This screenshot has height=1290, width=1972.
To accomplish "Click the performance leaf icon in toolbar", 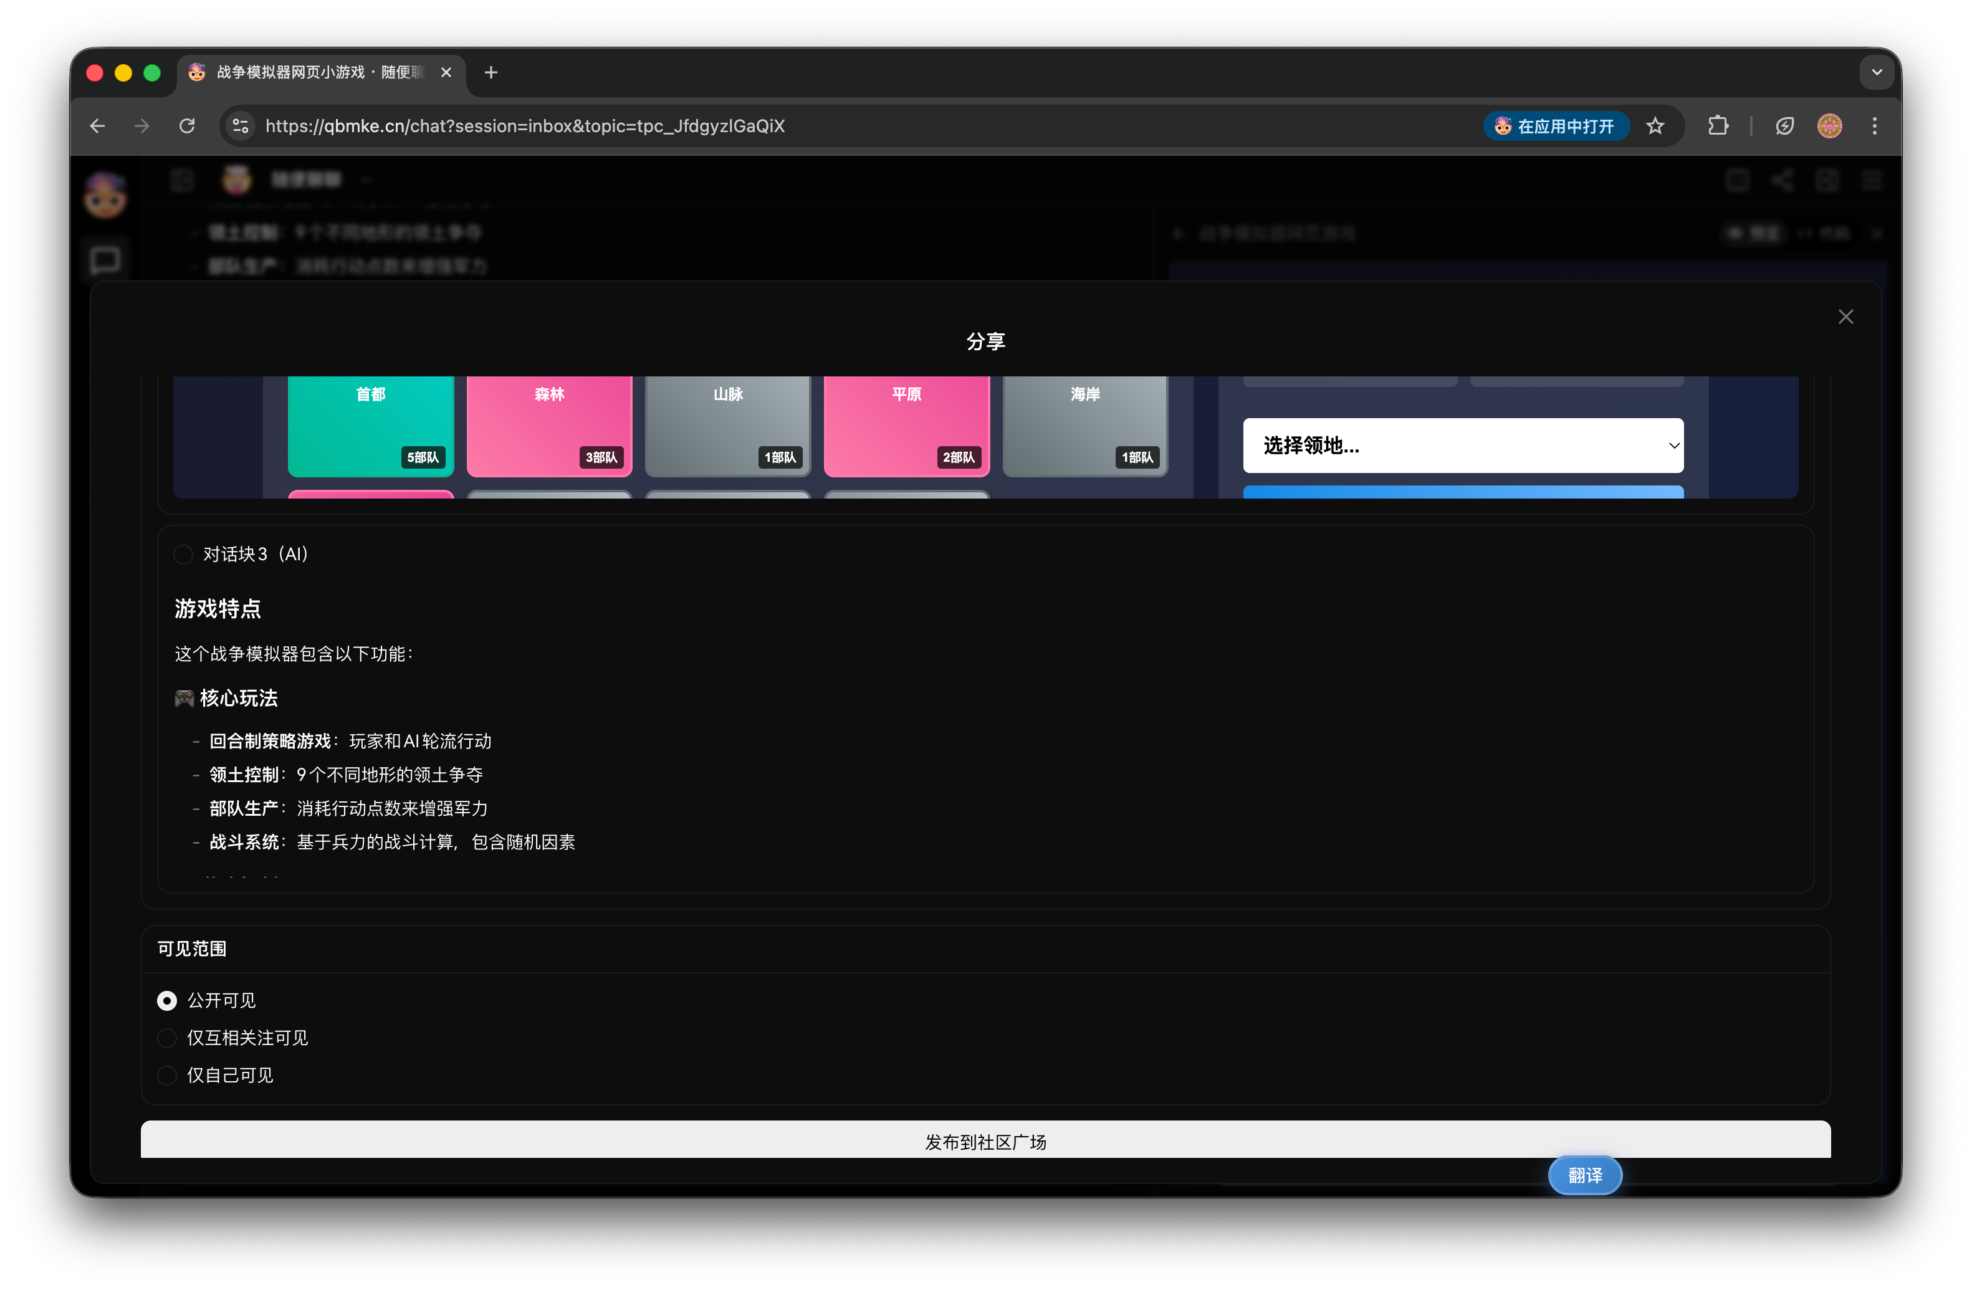I will coord(1784,126).
